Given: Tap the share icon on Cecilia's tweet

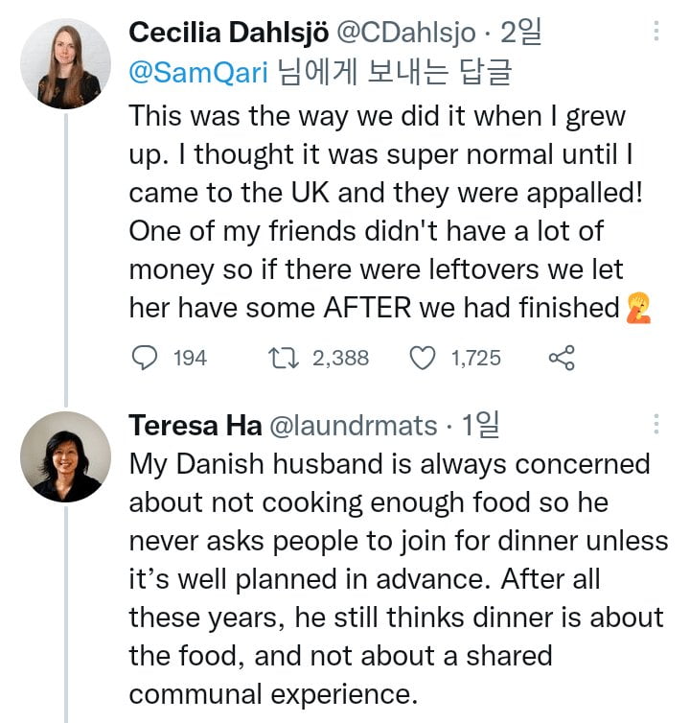Looking at the screenshot, I should pyautogui.click(x=561, y=358).
